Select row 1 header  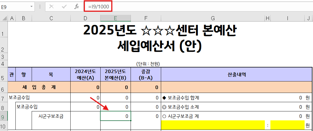[x=4, y=29]
